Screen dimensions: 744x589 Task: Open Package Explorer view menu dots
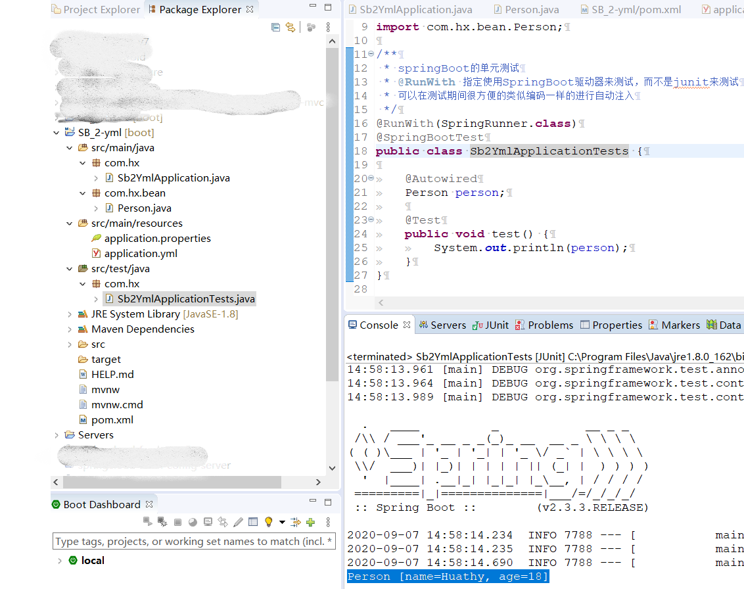(328, 27)
